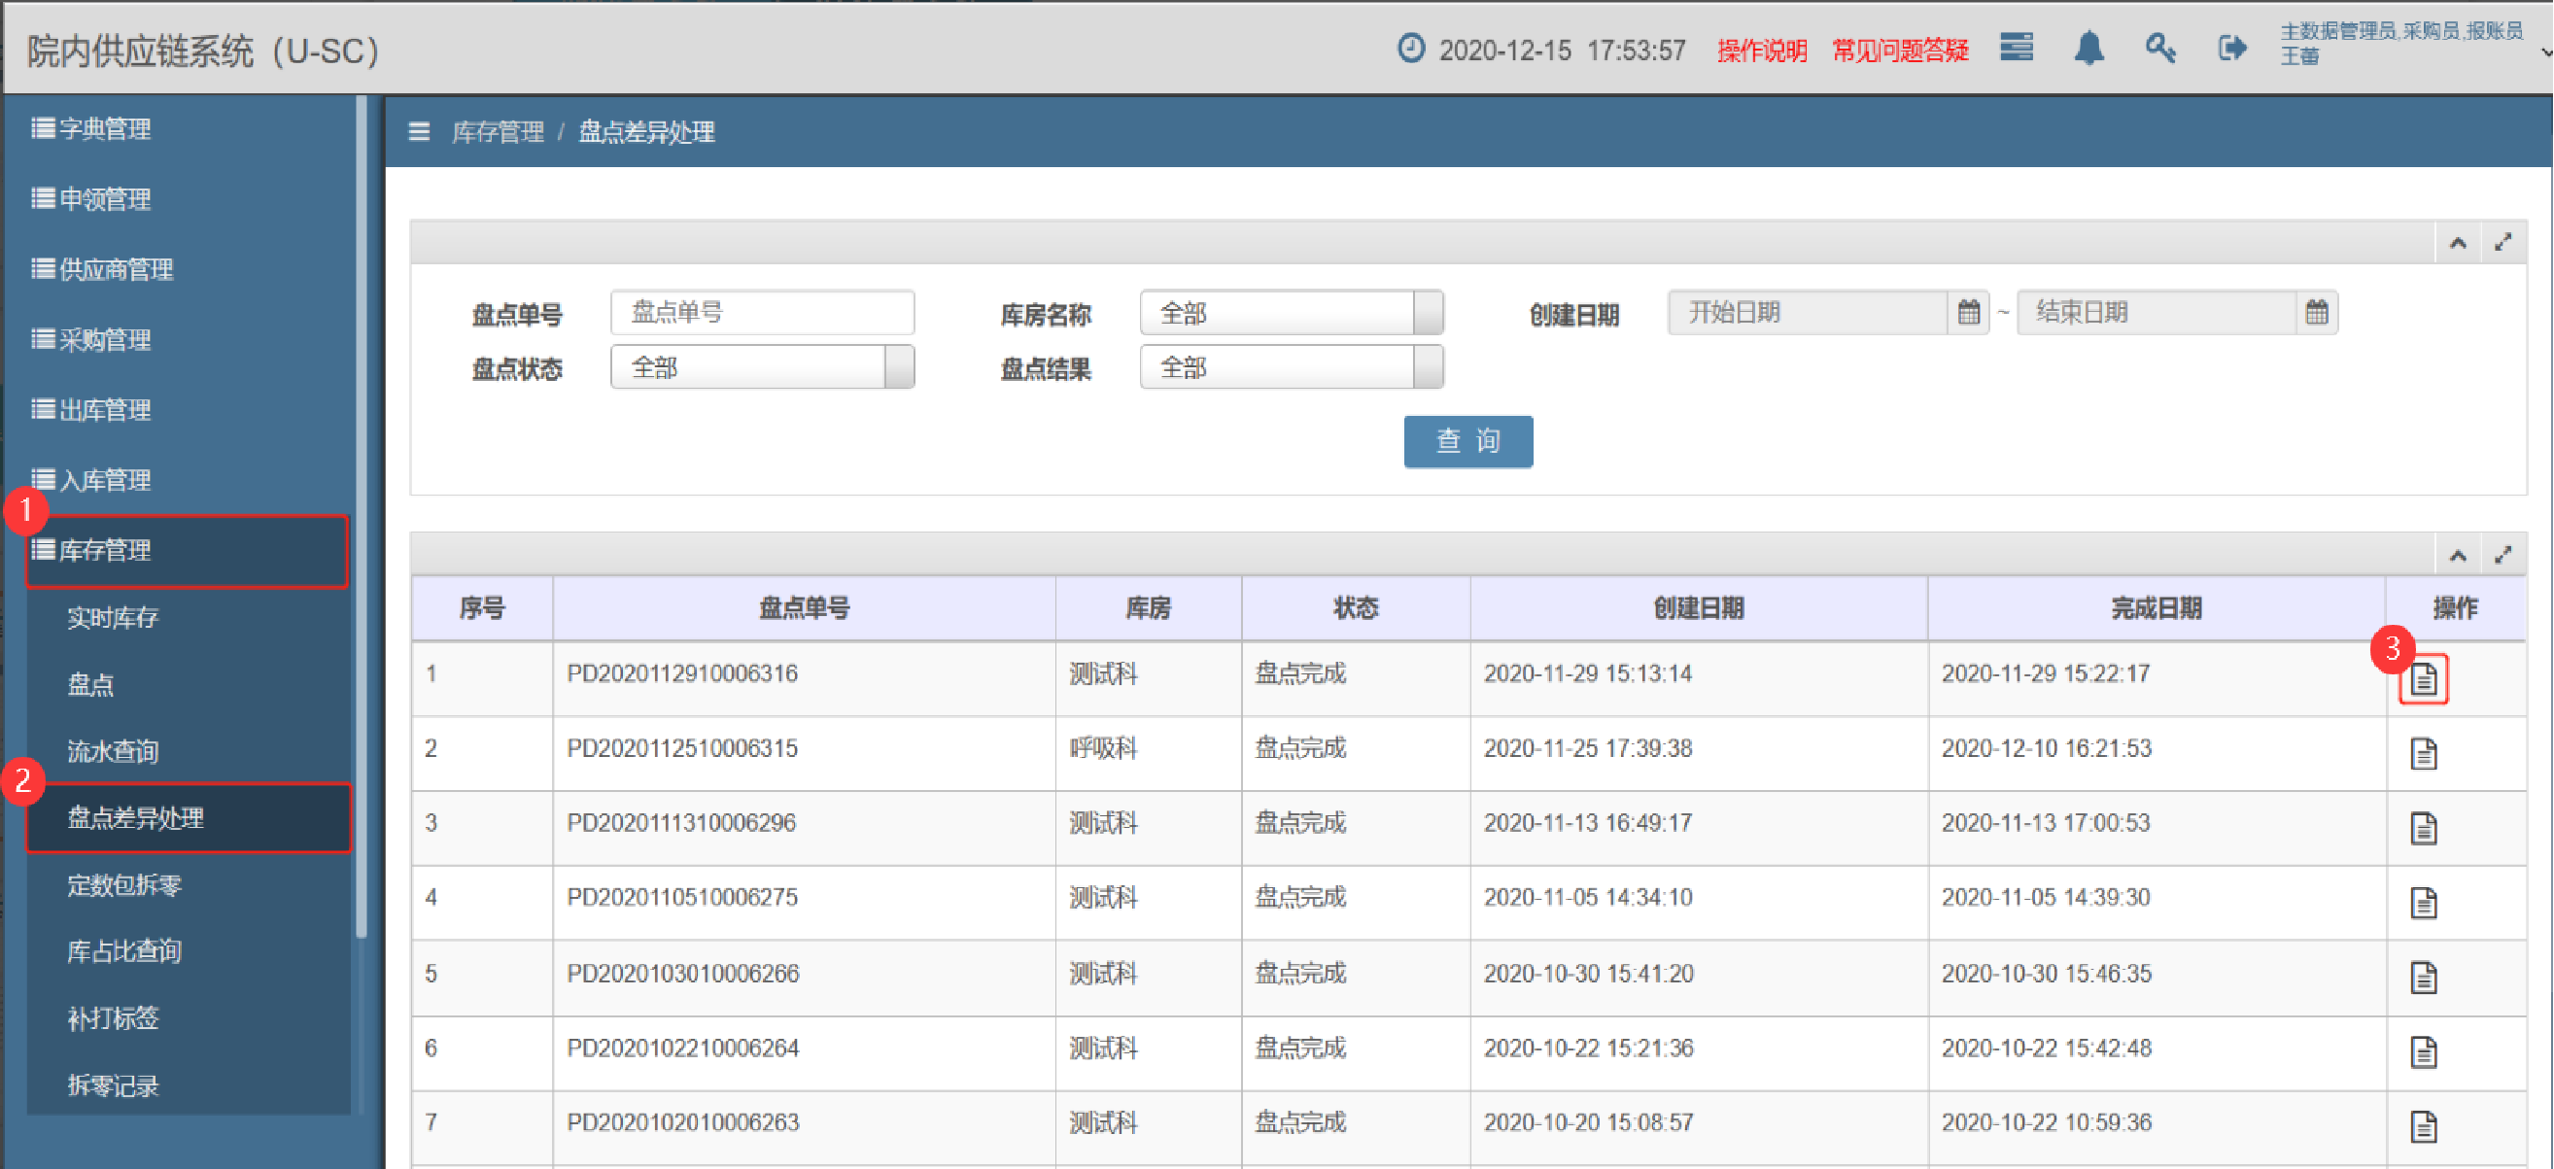This screenshot has height=1169, width=2554.
Task: Click the sidebar vertical scrollbar
Action: click(362, 516)
